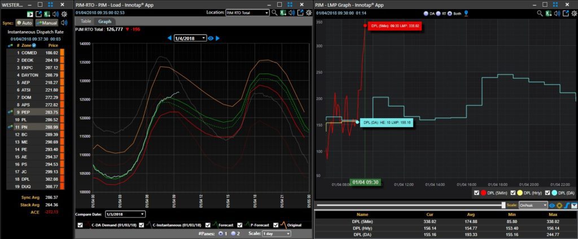Toggle the eye icon beside the 1/4/2018 date

[x=211, y=38]
